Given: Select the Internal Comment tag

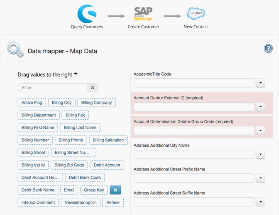Looking at the screenshot, I should [38, 203].
